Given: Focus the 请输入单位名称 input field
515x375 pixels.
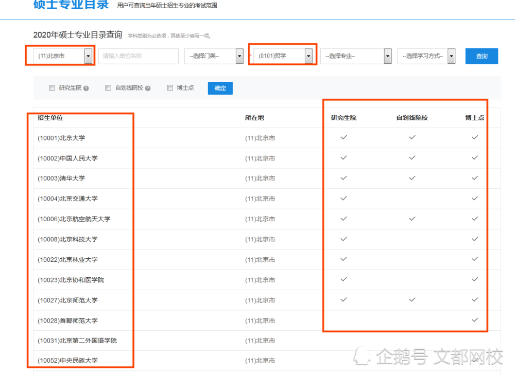Looking at the screenshot, I should tap(138, 56).
